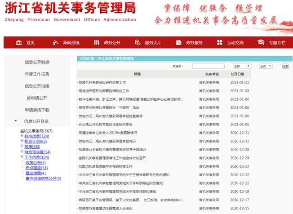
Task: Expand the 机构信息(324) tree node
Action: (x=22, y=136)
